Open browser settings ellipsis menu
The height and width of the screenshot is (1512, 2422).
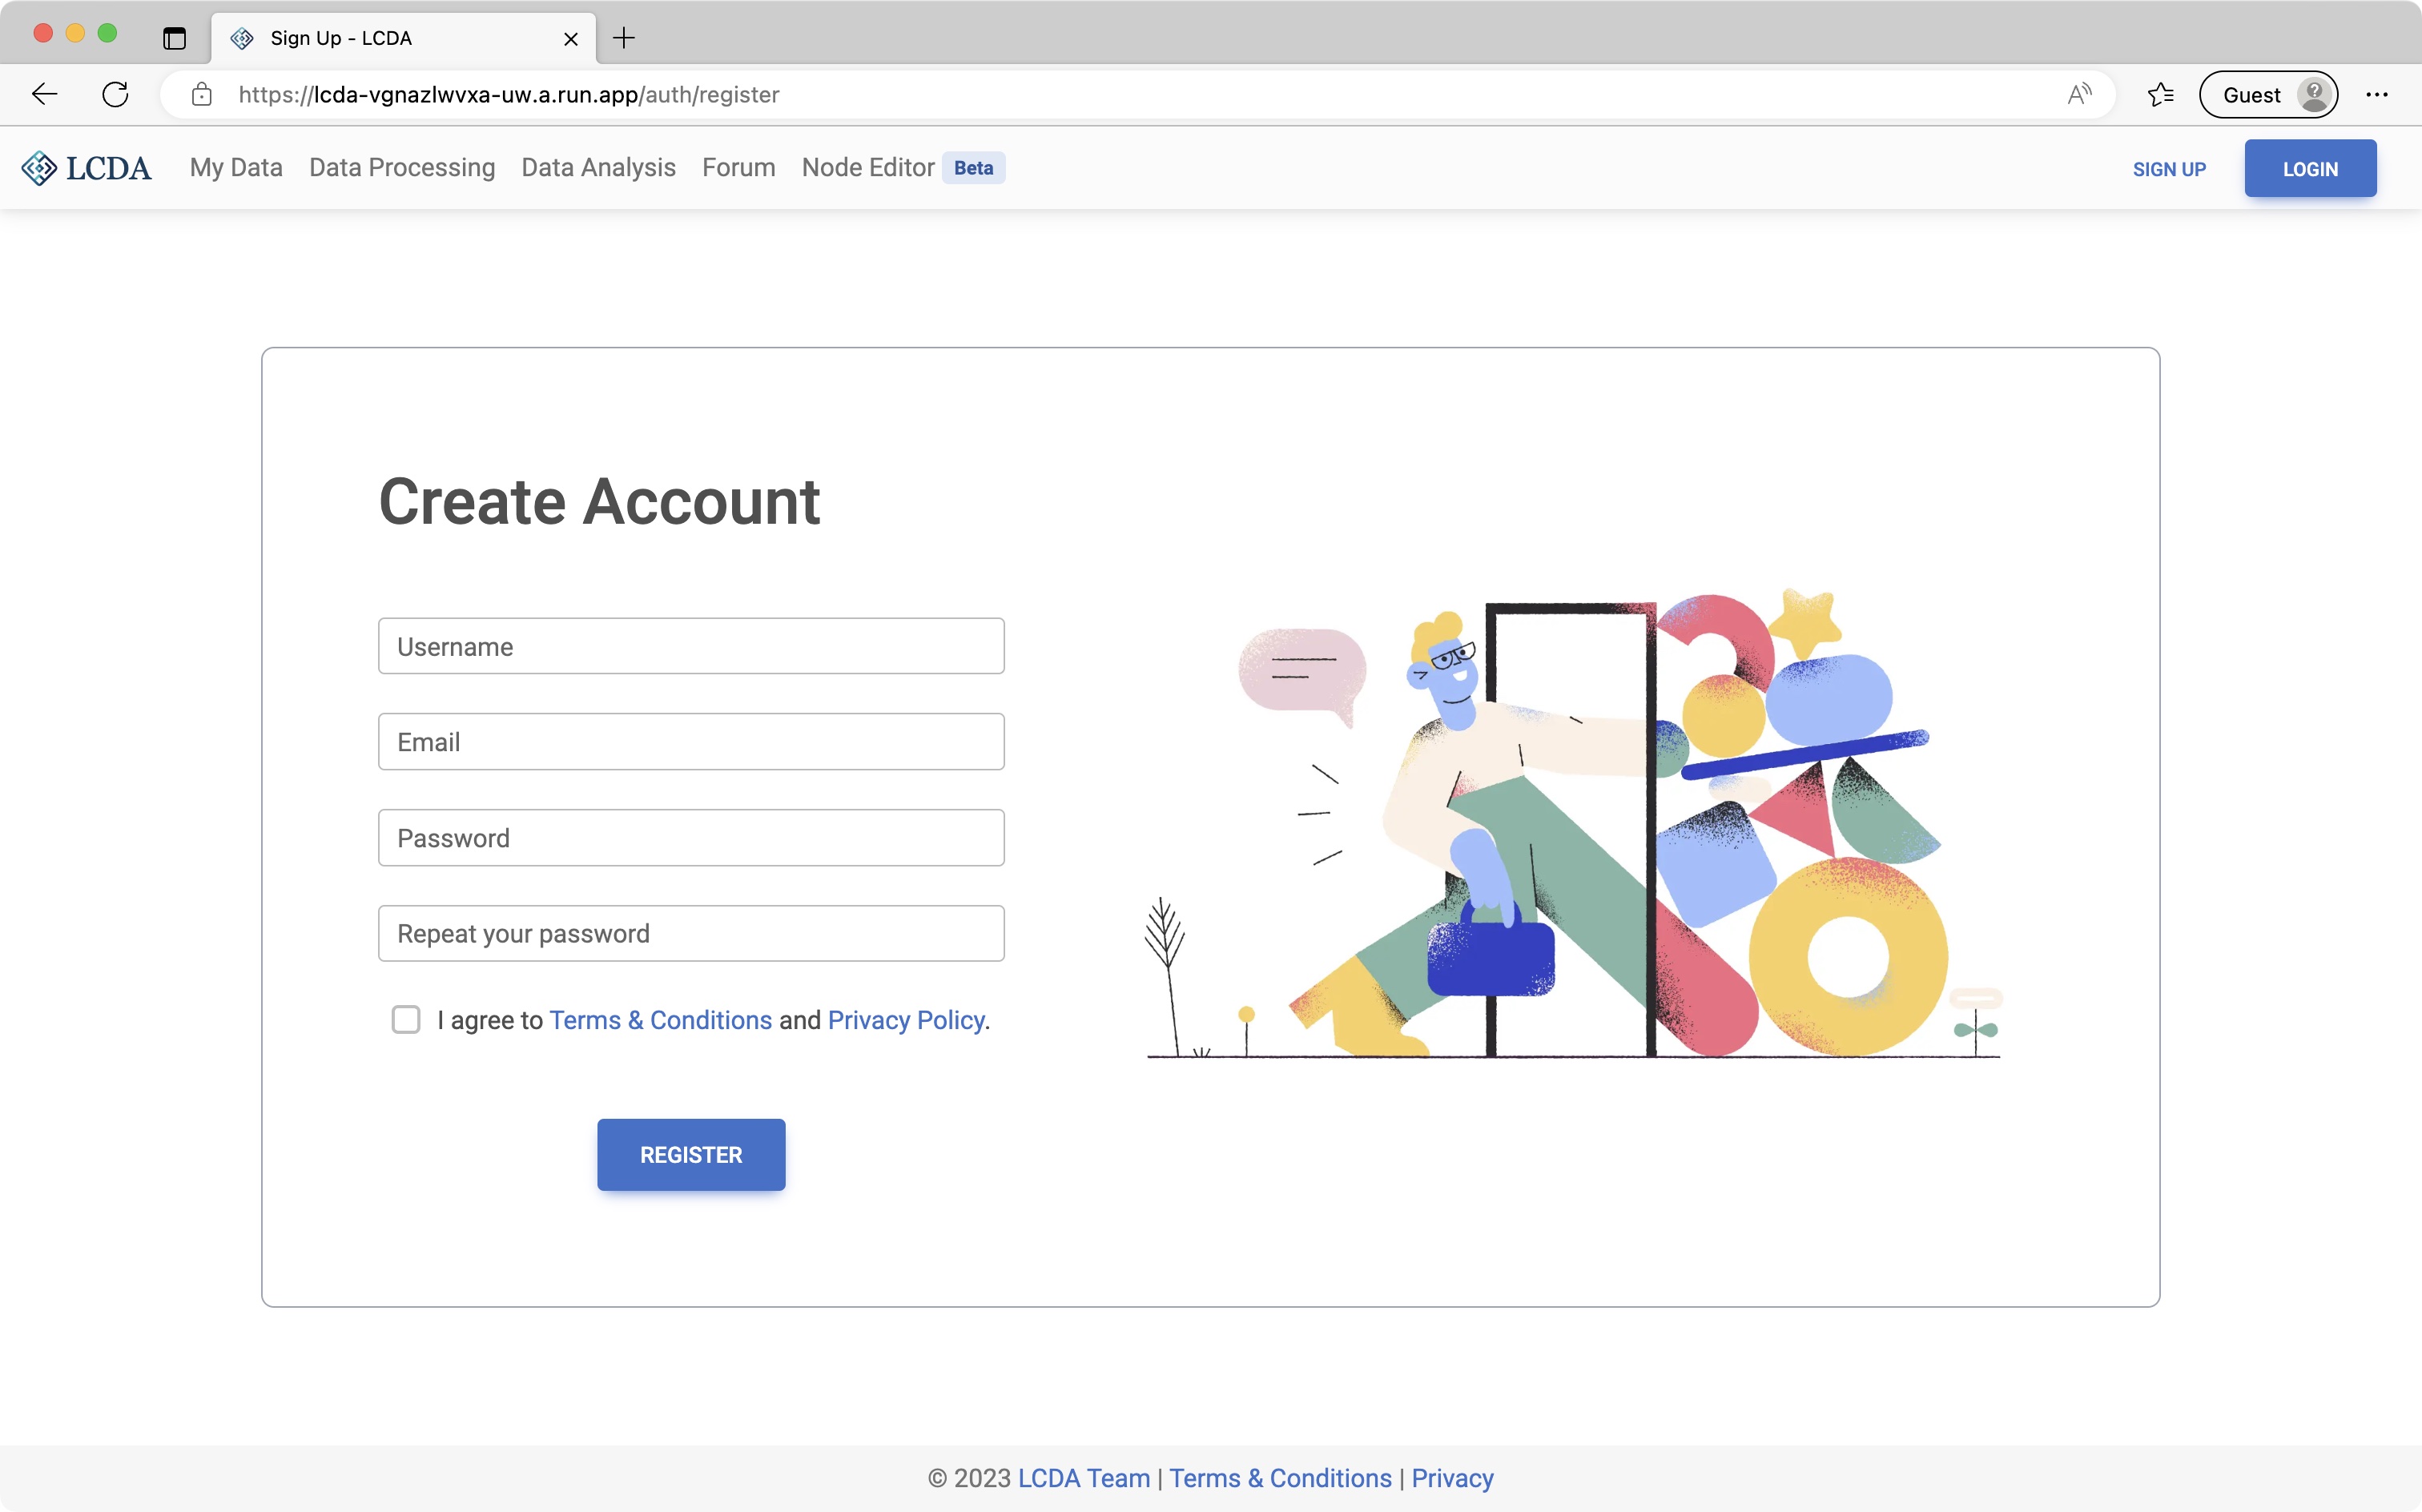tap(2377, 94)
